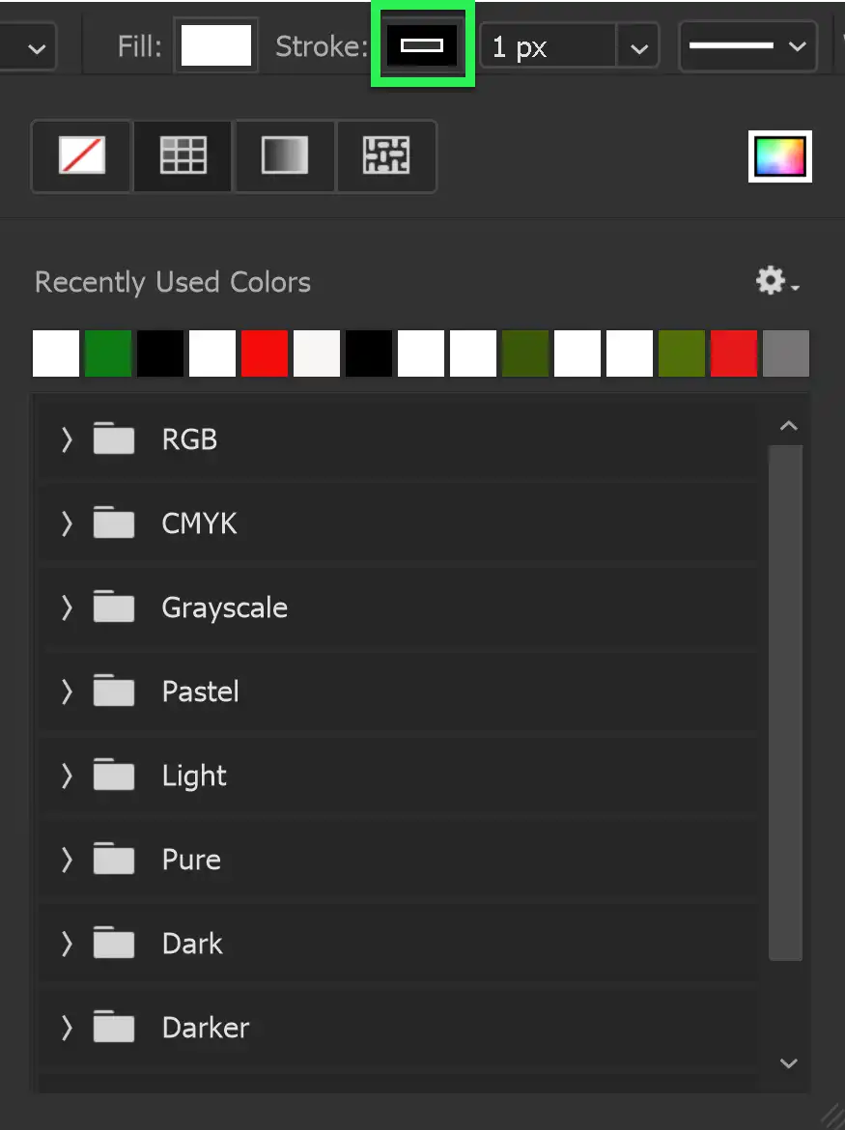Expand the Darker color group
The height and width of the screenshot is (1130, 845).
66,1027
